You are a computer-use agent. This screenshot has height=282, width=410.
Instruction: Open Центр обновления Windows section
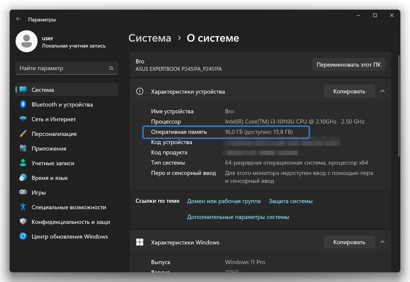coord(67,237)
